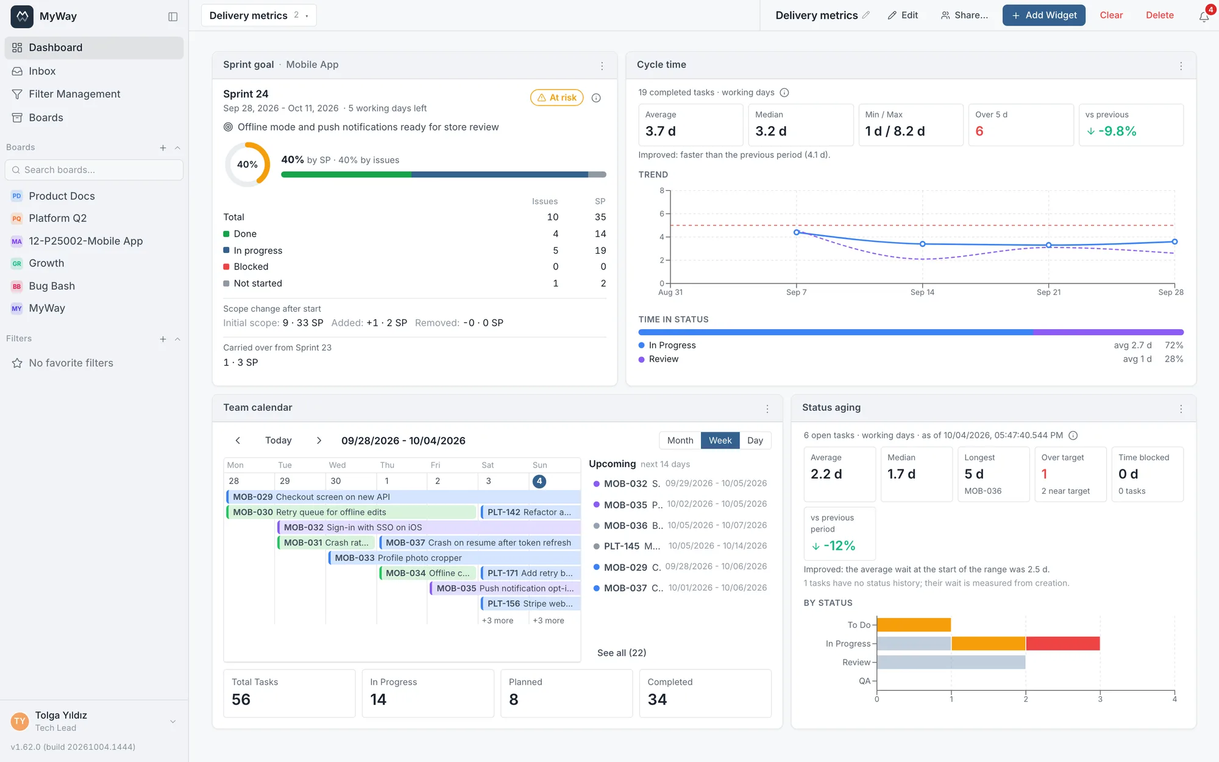The height and width of the screenshot is (762, 1219).
Task: Open Cycle time widget options menu
Action: (x=1181, y=66)
